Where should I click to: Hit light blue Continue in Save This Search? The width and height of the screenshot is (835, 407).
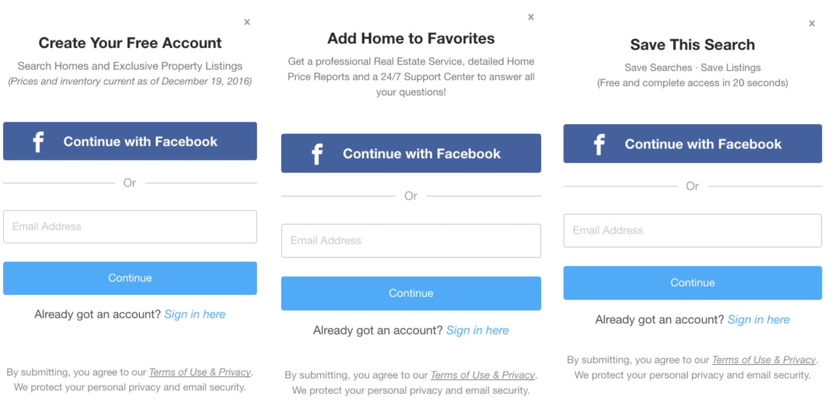tap(692, 283)
